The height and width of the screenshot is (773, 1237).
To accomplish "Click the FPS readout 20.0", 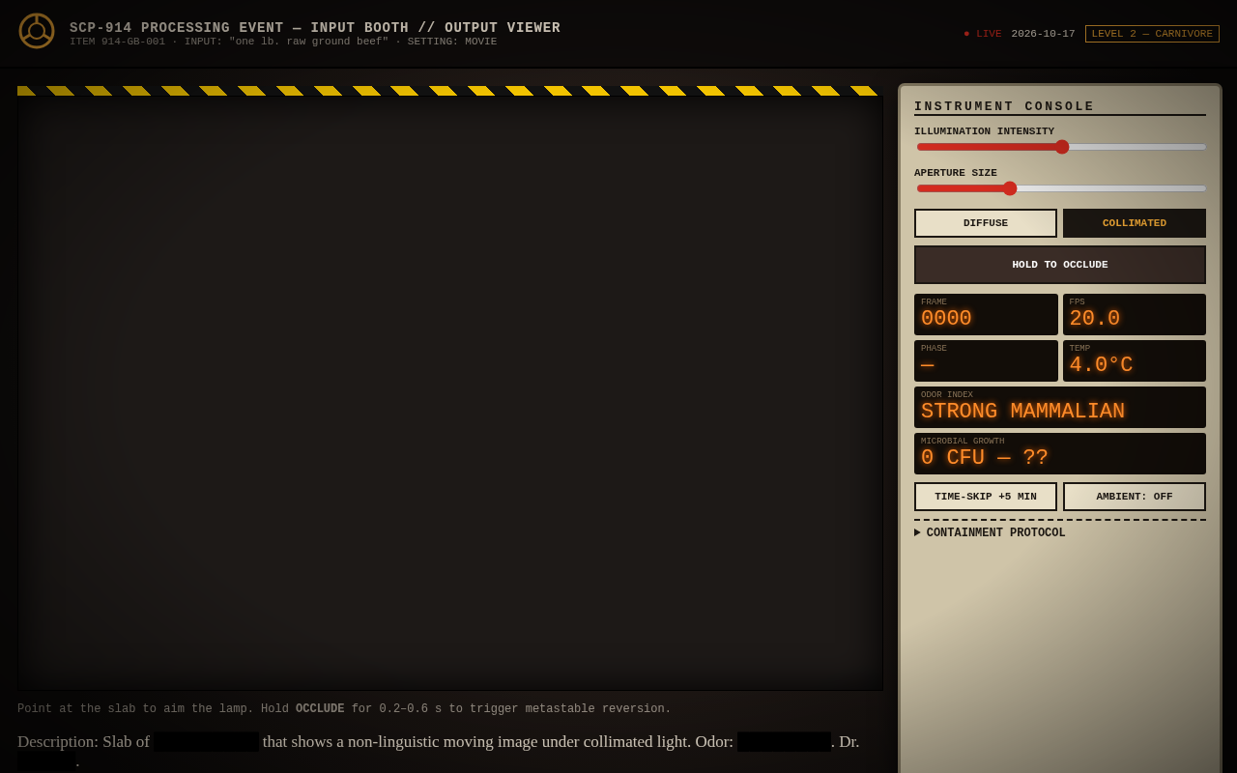I will (1135, 315).
